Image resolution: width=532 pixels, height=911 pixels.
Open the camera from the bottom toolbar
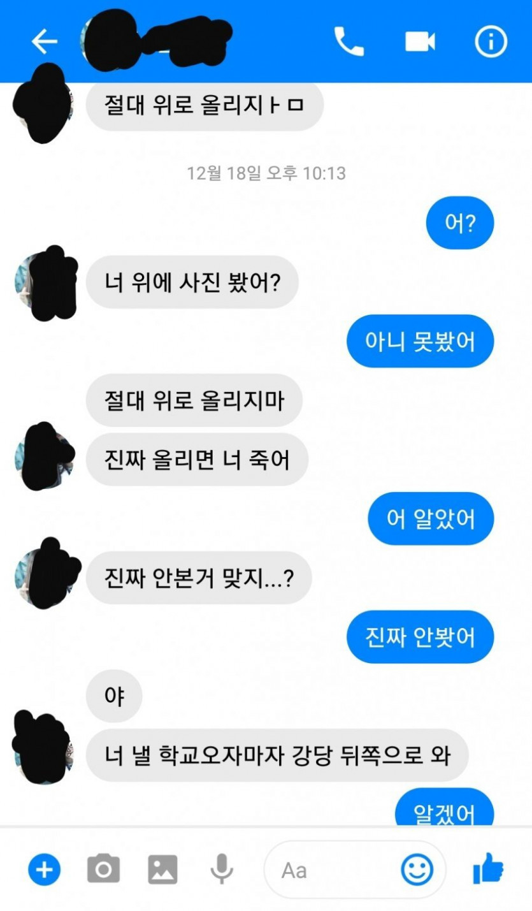click(103, 869)
